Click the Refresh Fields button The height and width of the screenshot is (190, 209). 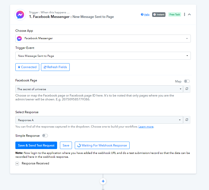coord(55,67)
